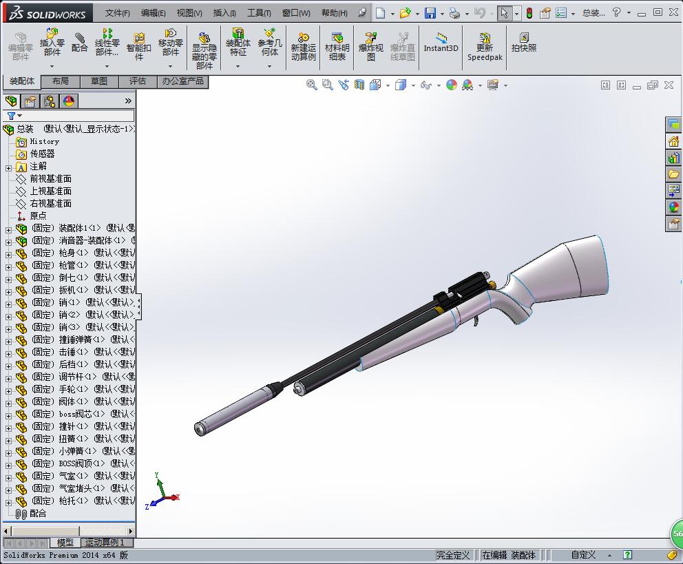Expand the 消音器-装配体<1> node

(8, 242)
